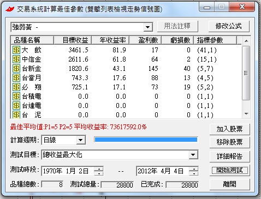The image size is (261, 199).
Task: Select the 台達電 row name
Action: coord(32,106)
